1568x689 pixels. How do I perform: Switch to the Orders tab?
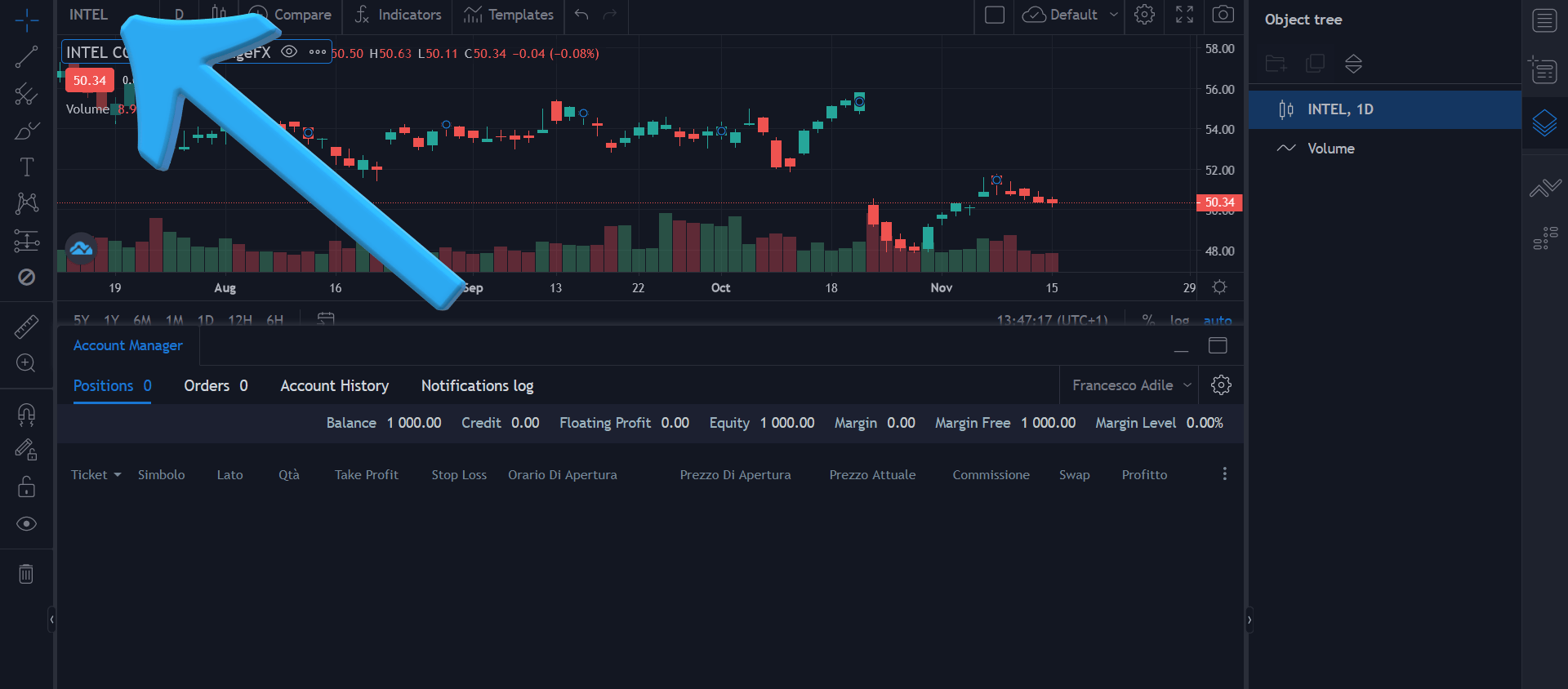pyautogui.click(x=216, y=385)
